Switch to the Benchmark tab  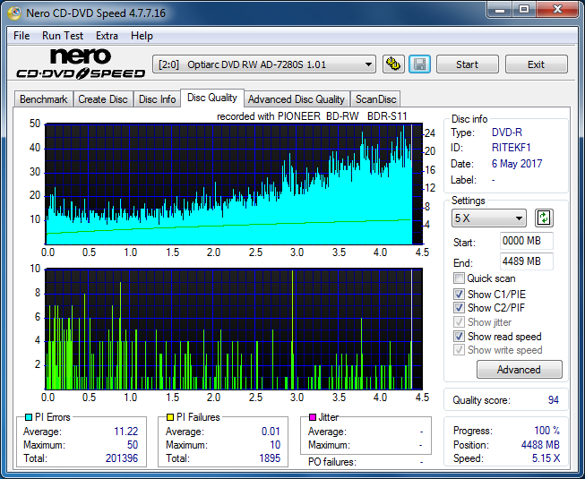tap(44, 99)
